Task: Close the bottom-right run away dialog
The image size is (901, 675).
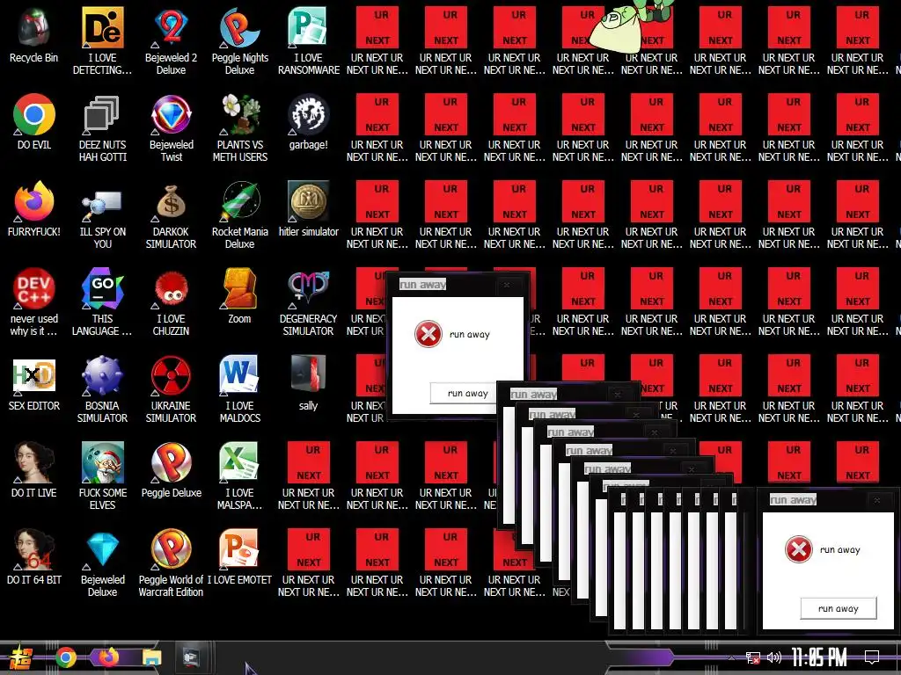Action: 877,500
